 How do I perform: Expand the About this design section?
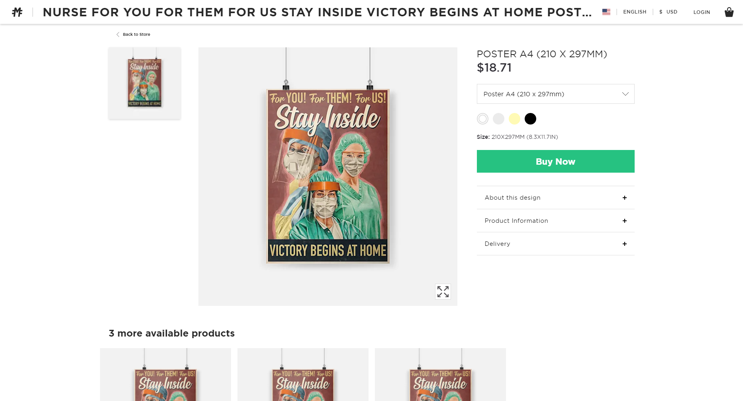click(x=513, y=198)
